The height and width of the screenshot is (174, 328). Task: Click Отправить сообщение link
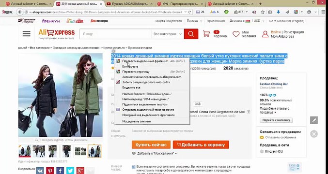click(281, 137)
